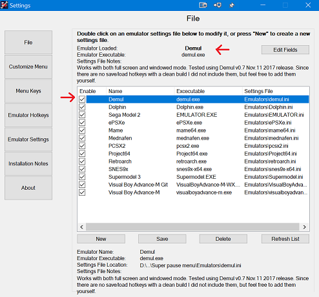
Task: Click the retroarch.exe executable cell
Action: coord(191,161)
